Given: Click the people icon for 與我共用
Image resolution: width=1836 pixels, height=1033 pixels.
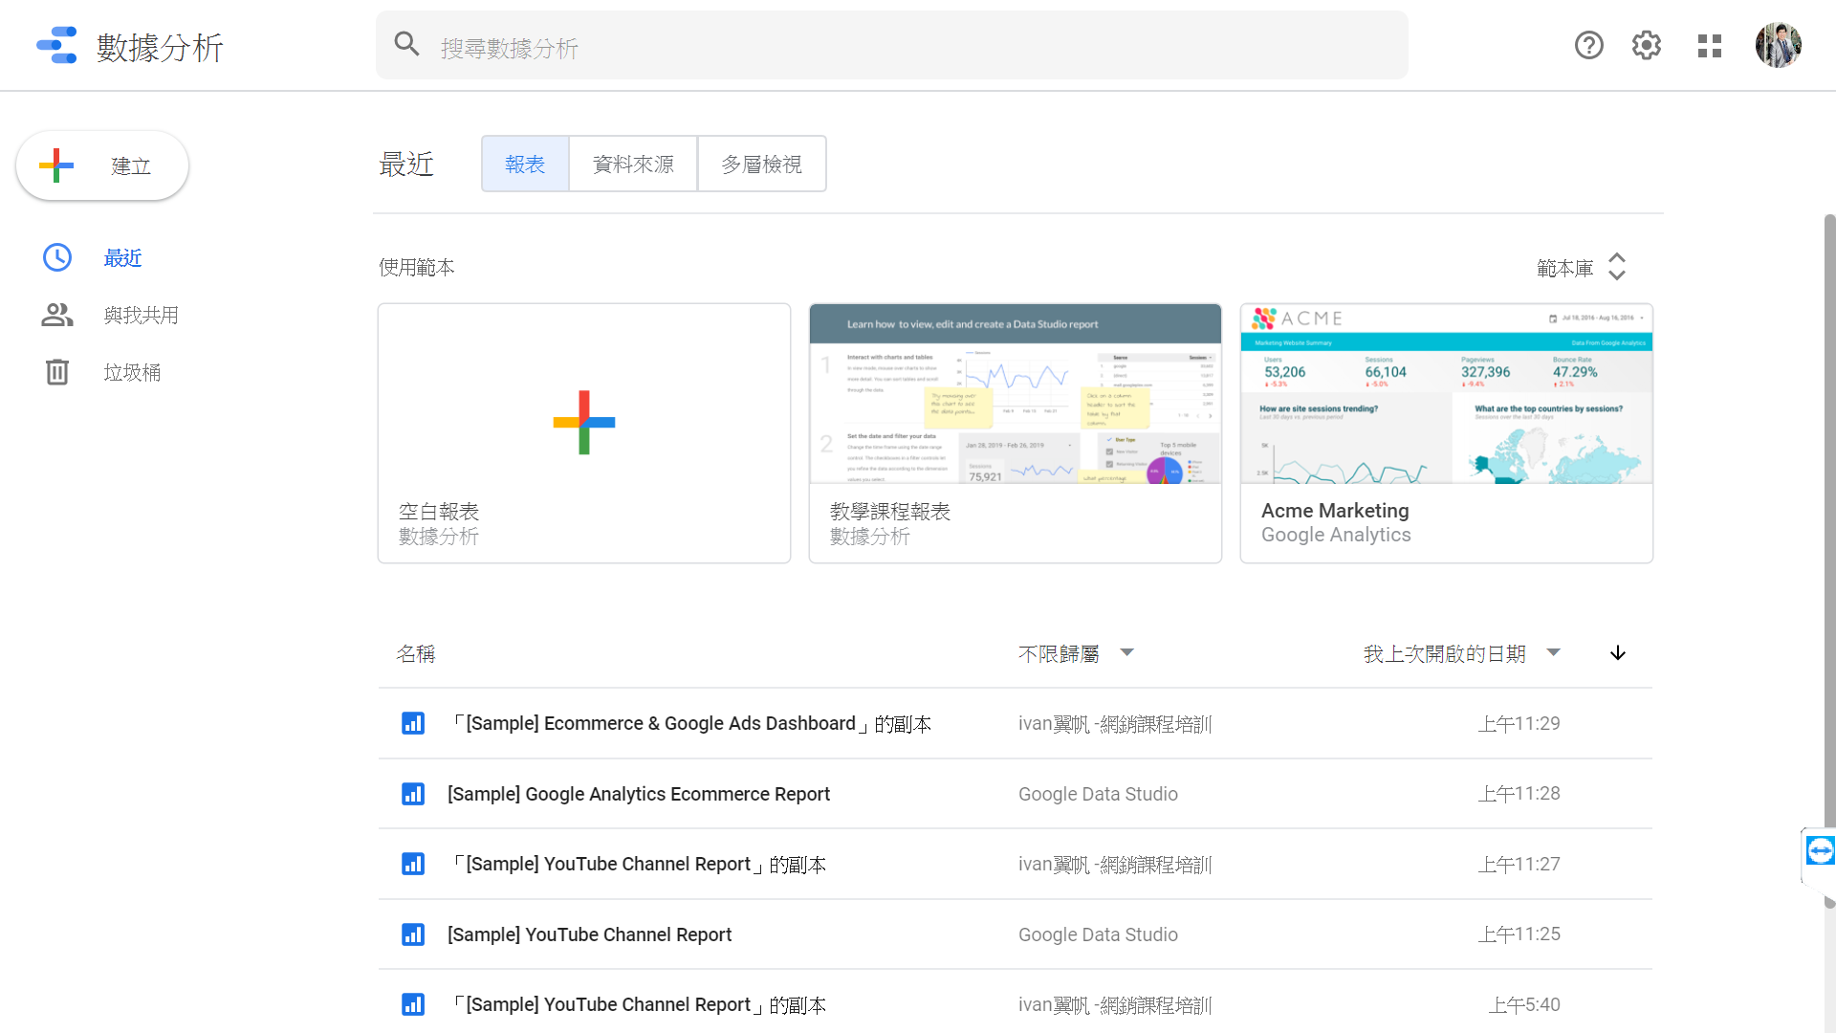Looking at the screenshot, I should pos(57,315).
